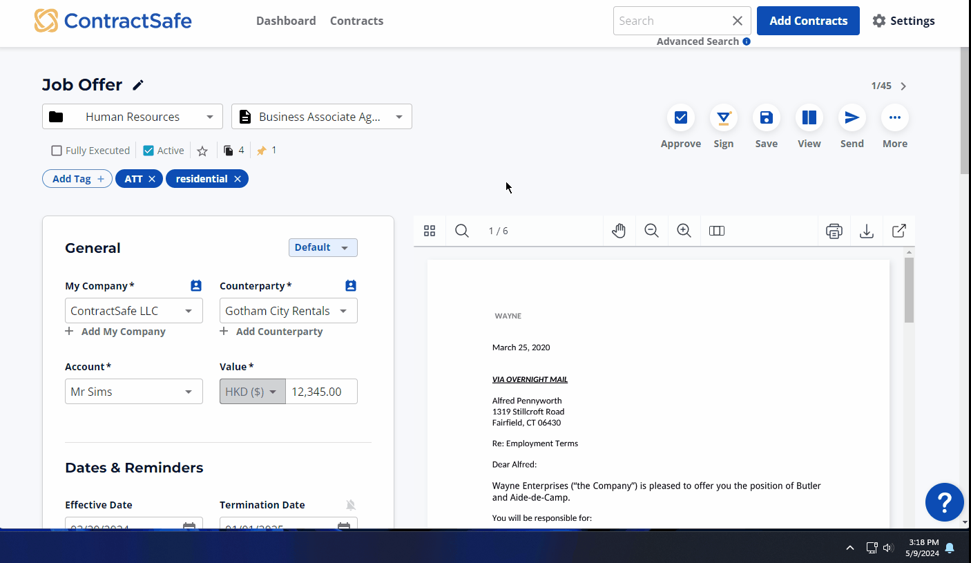This screenshot has width=971, height=563.
Task: Send the contract via Send icon
Action: [852, 117]
